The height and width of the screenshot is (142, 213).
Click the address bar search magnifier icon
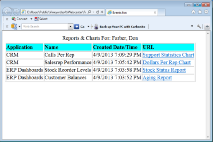[89, 12]
